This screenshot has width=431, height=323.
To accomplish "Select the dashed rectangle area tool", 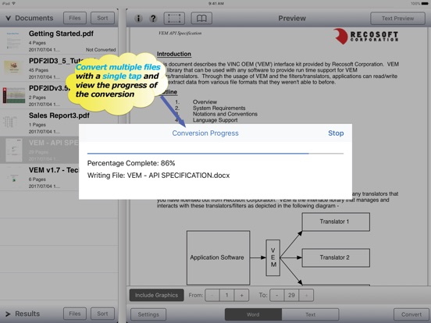I will (174, 19).
